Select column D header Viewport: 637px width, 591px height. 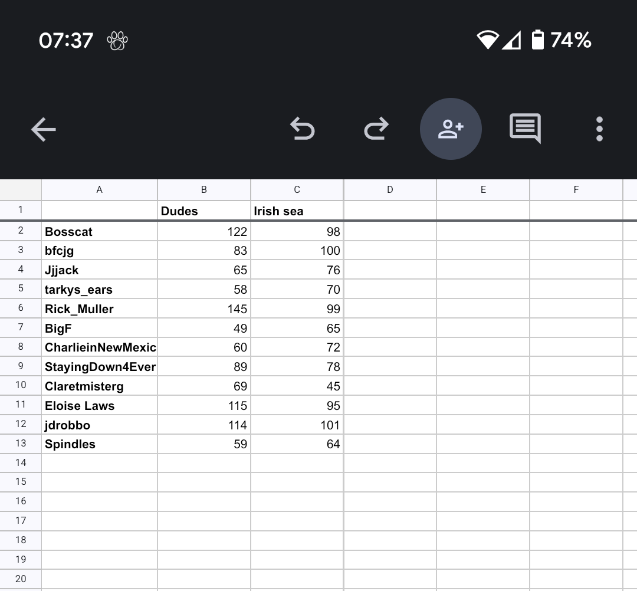(x=390, y=189)
